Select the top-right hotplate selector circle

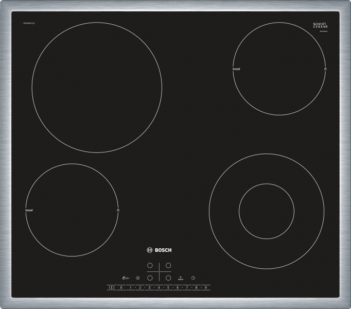pos(168,266)
